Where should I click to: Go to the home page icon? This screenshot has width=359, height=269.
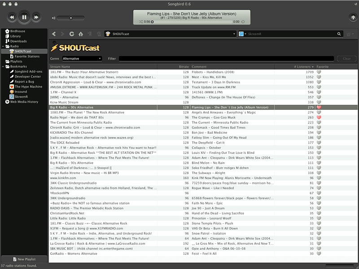[x=81, y=34]
